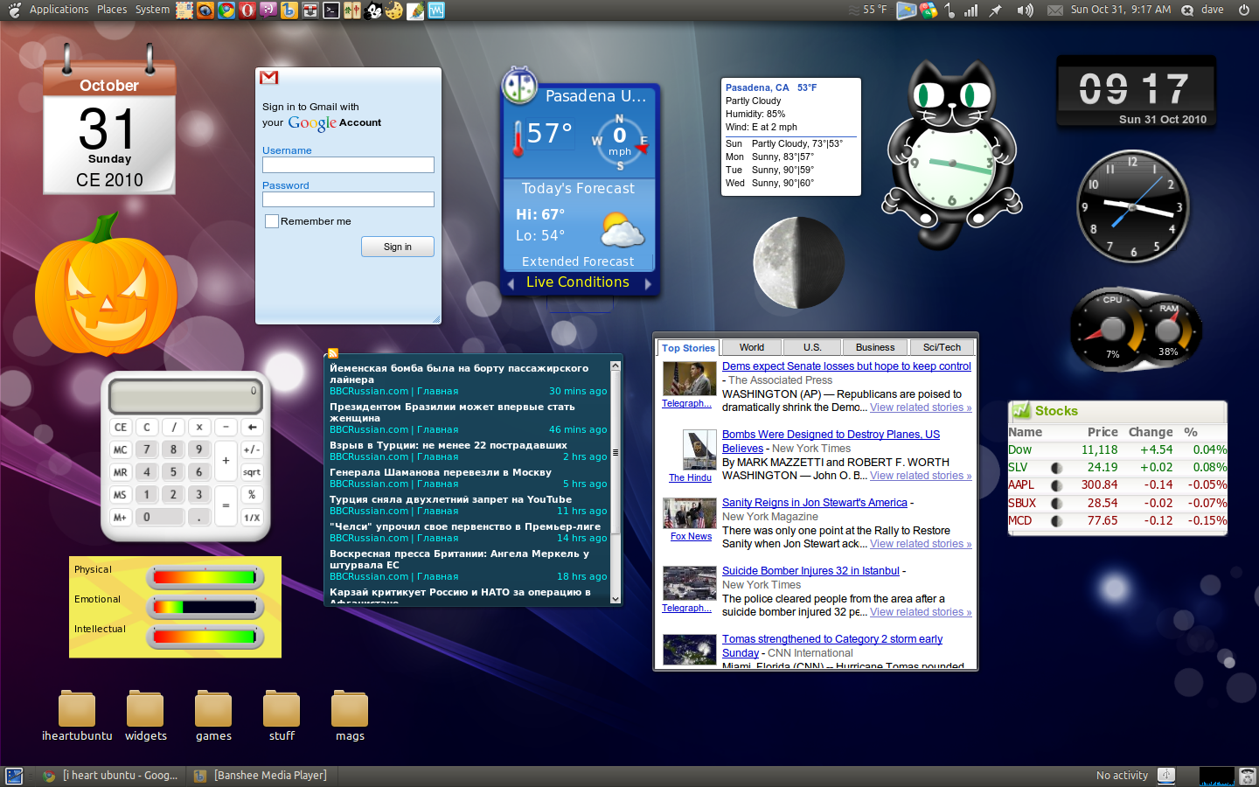1259x787 pixels.
Task: Open Dems expect Senate losses headline link
Action: 846,366
